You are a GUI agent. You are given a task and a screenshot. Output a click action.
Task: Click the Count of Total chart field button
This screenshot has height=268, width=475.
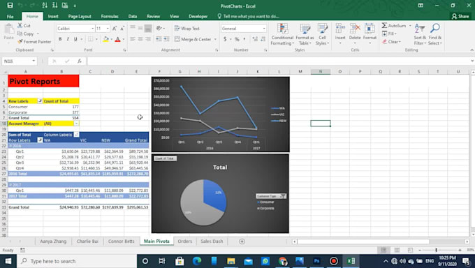coord(165,158)
